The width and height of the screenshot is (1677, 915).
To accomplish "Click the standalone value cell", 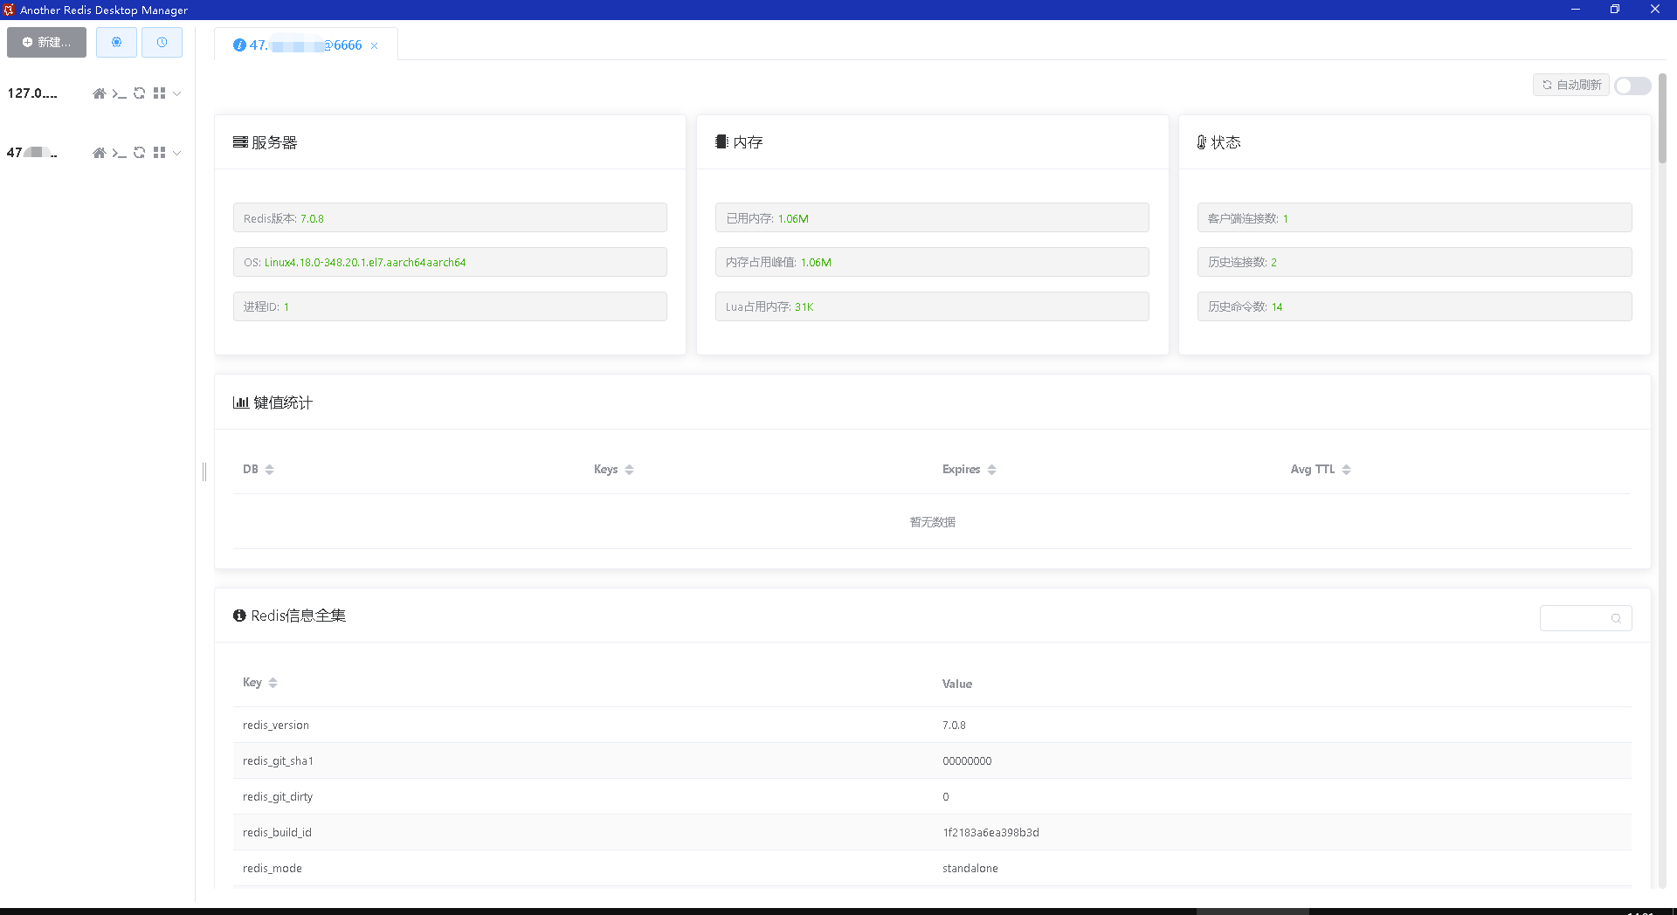I will click(x=970, y=868).
